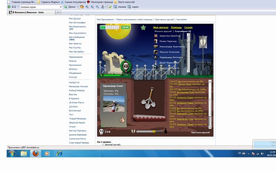This screenshot has height=172, width=276.
Task: Expand the Поиск button dropdown arrow
Action: pyautogui.click(x=77, y=7)
